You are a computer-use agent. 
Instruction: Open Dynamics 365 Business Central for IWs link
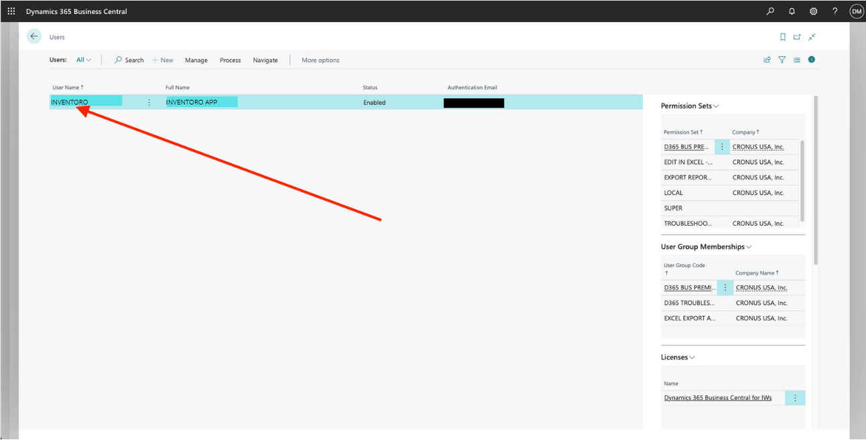pos(717,398)
